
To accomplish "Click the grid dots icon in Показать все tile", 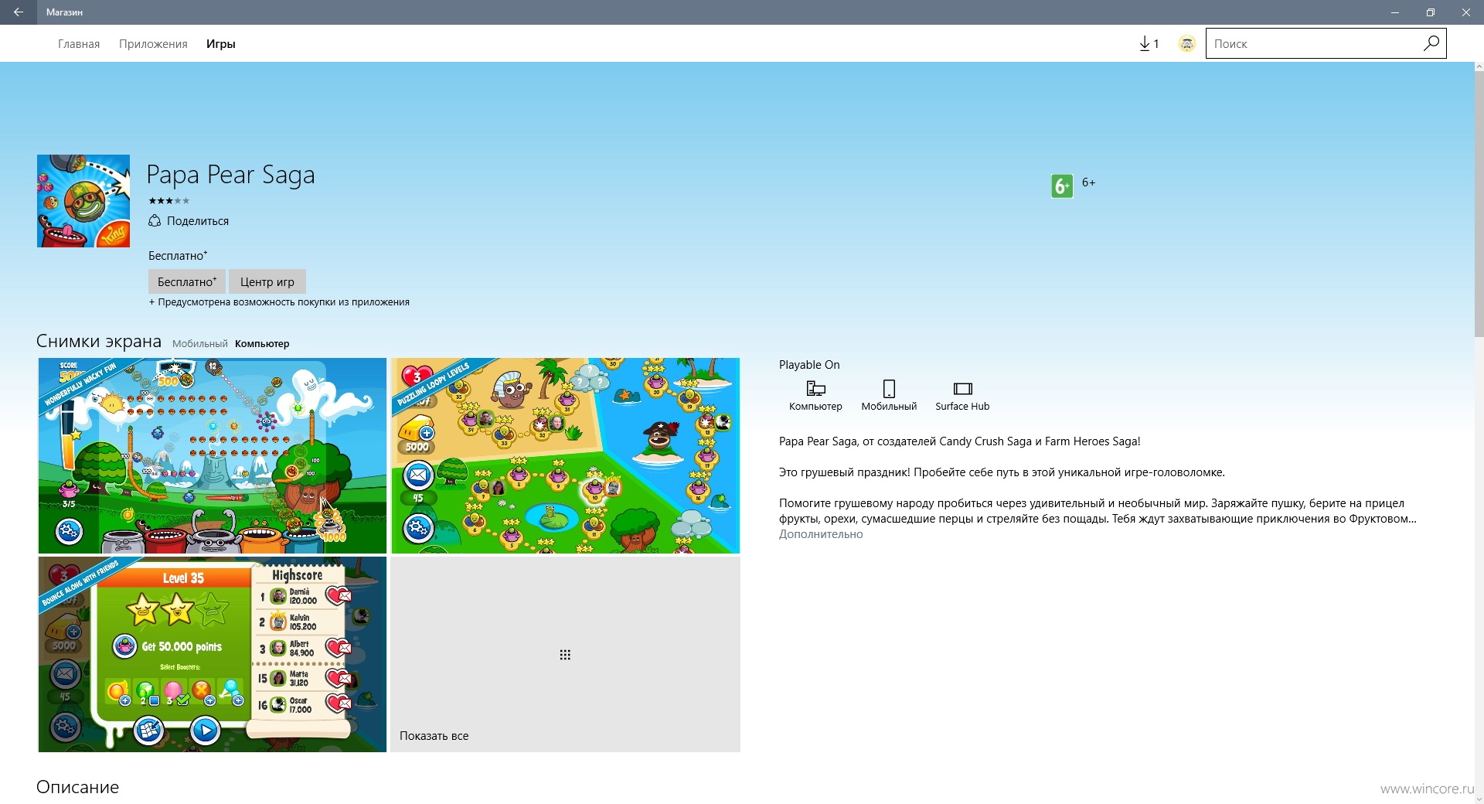I will pyautogui.click(x=565, y=655).
